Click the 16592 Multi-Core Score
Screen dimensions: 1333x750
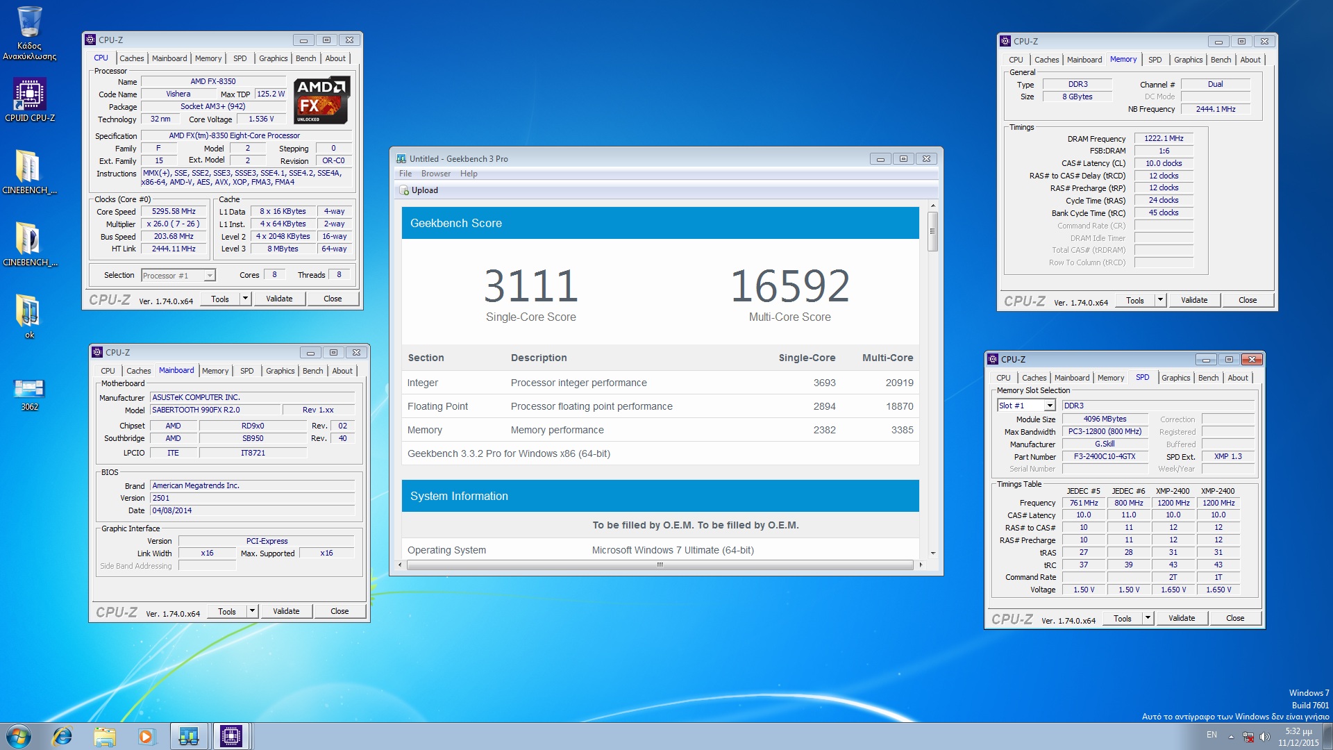pyautogui.click(x=789, y=285)
